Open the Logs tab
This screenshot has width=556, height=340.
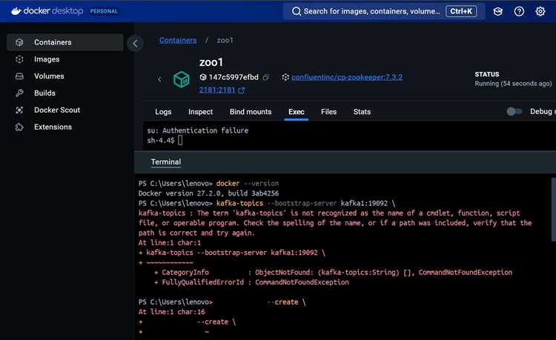pos(163,112)
